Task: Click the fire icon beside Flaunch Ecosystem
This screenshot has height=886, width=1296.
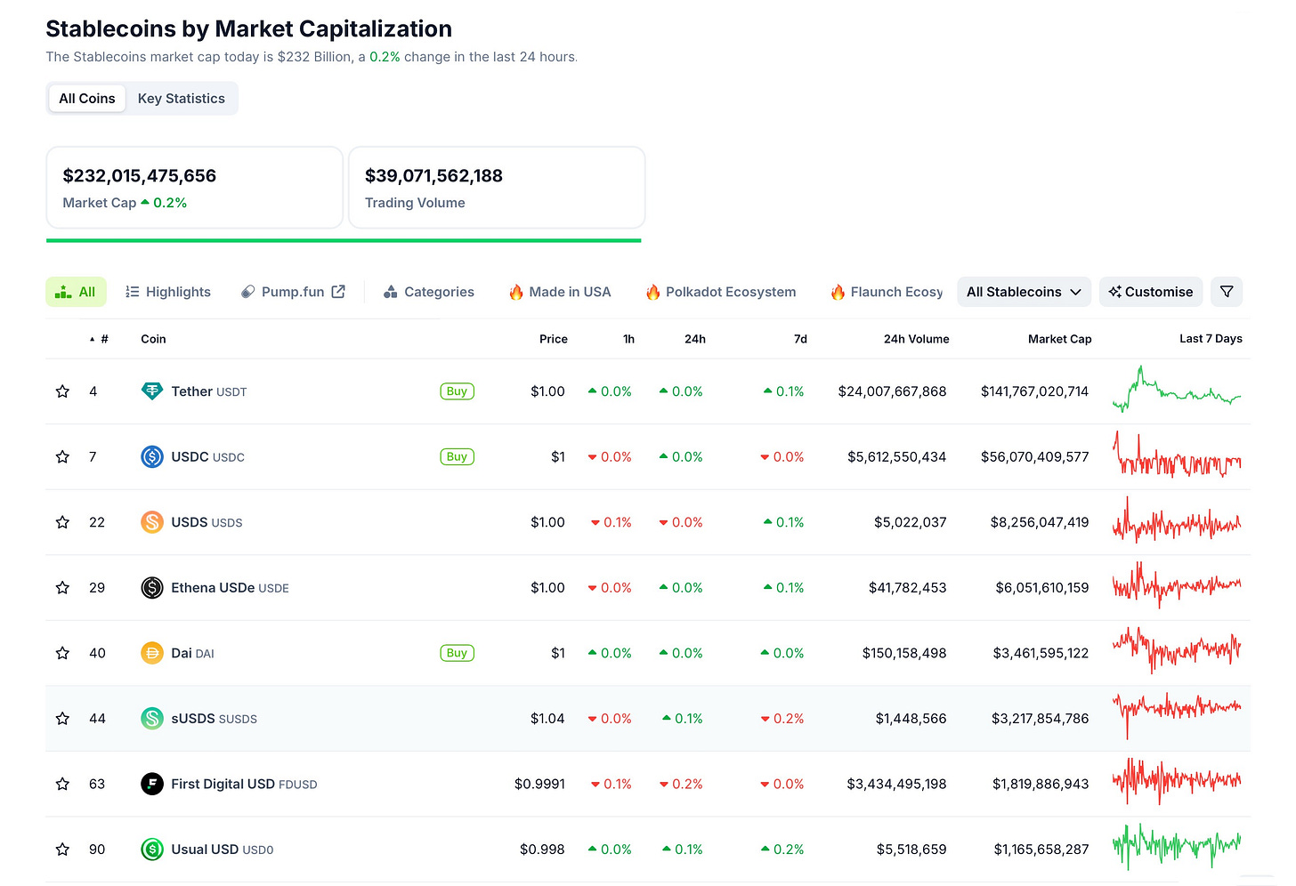Action: coord(838,292)
